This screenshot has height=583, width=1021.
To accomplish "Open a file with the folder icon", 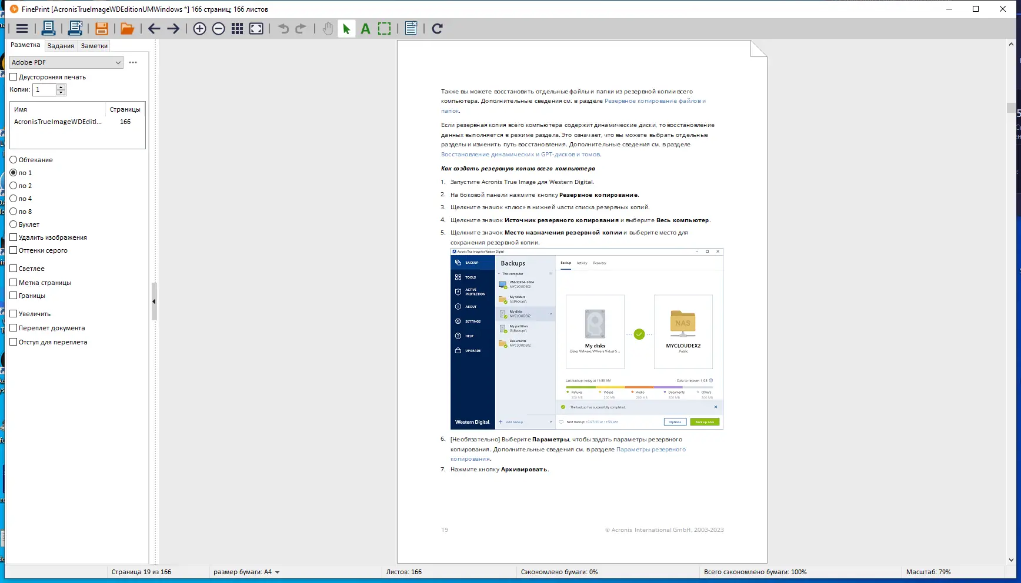I will 127,28.
